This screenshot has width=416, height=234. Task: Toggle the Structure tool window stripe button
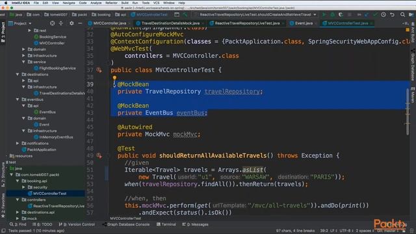coord(3,174)
